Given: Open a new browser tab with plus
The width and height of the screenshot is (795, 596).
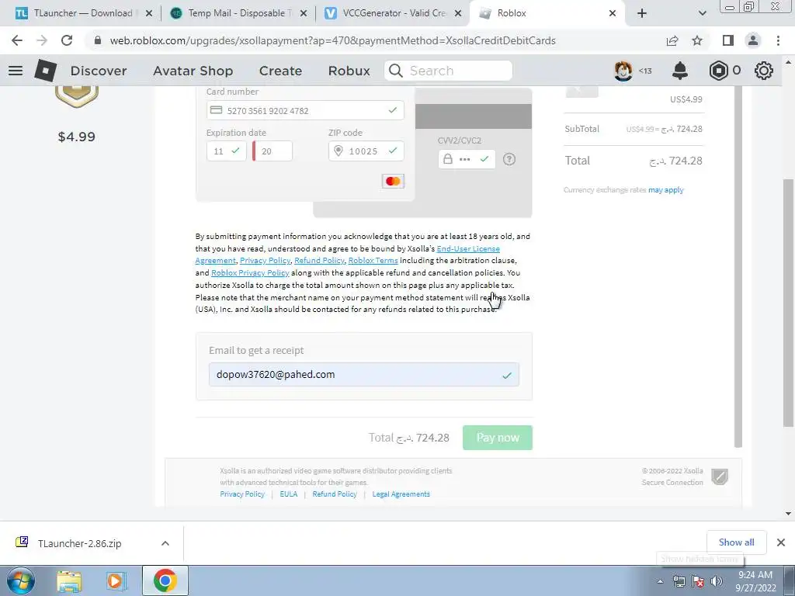Looking at the screenshot, I should (x=642, y=13).
